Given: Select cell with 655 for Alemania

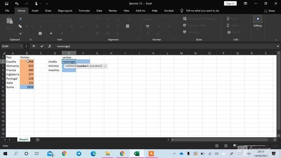Looking at the screenshot, I should (27, 66).
